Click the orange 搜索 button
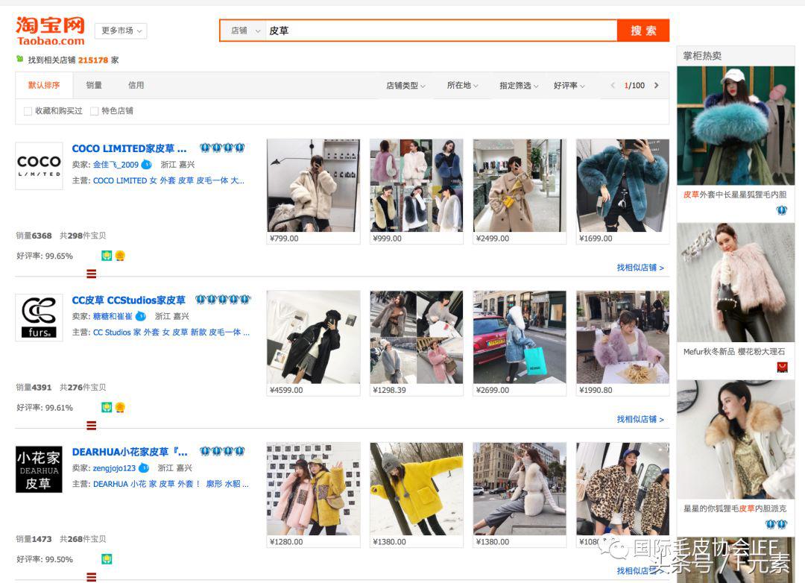Image resolution: width=805 pixels, height=583 pixels. (643, 31)
